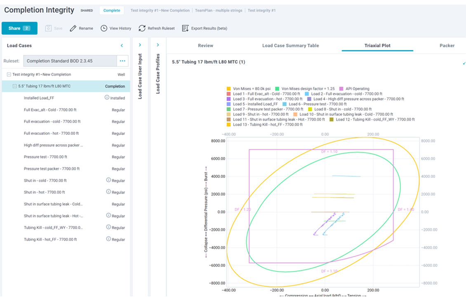Collapse the Test integrity #1 tree node
Screen dimensions: 466x301
tap(9, 75)
